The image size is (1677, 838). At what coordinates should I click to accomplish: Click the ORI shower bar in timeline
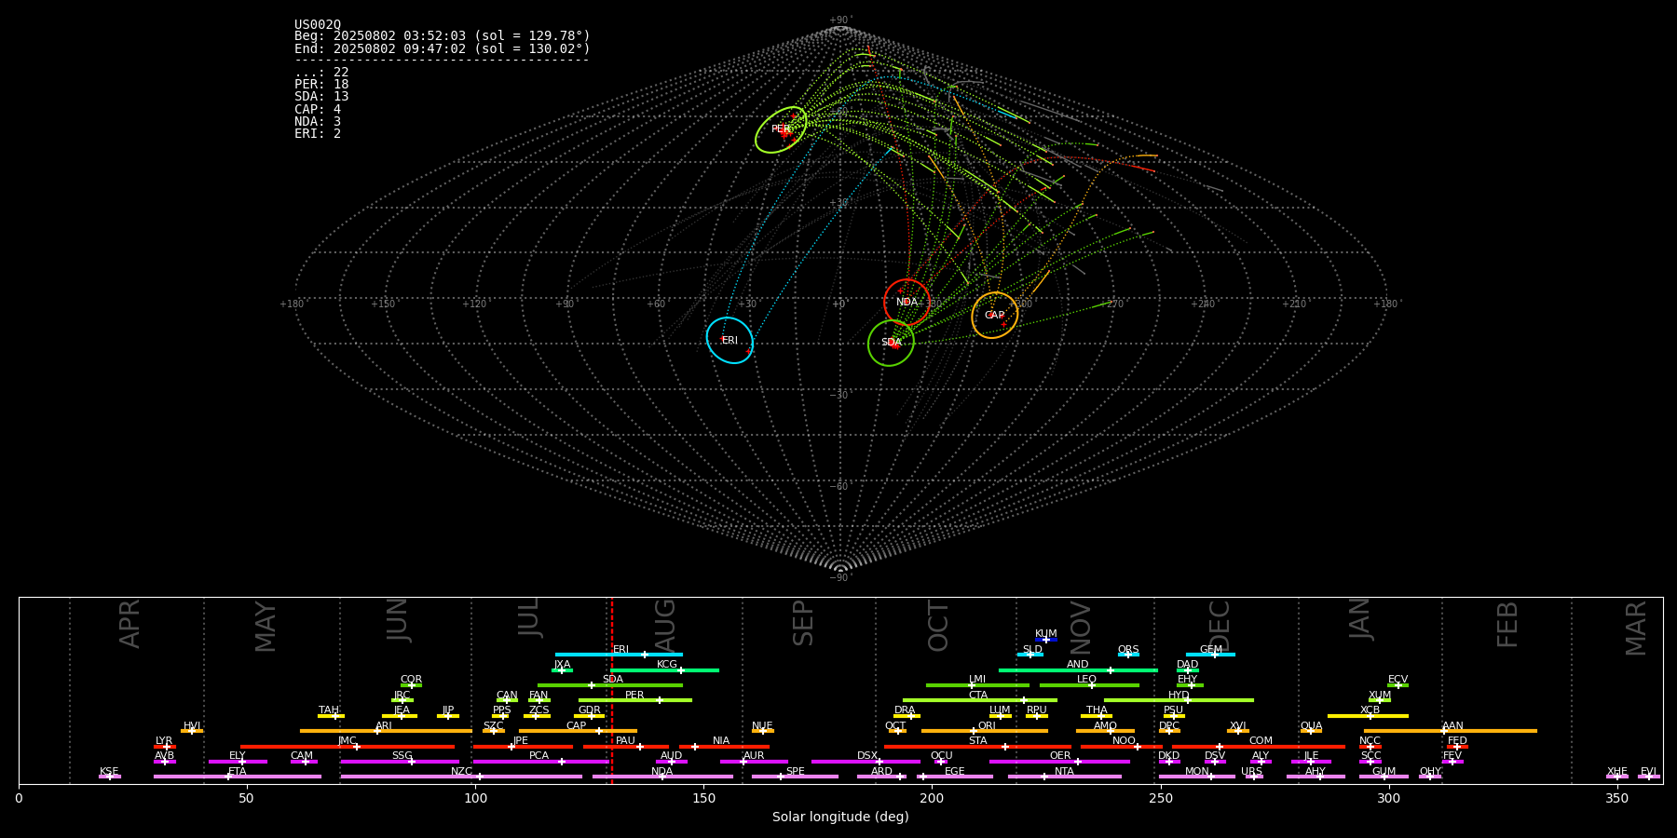(x=985, y=731)
